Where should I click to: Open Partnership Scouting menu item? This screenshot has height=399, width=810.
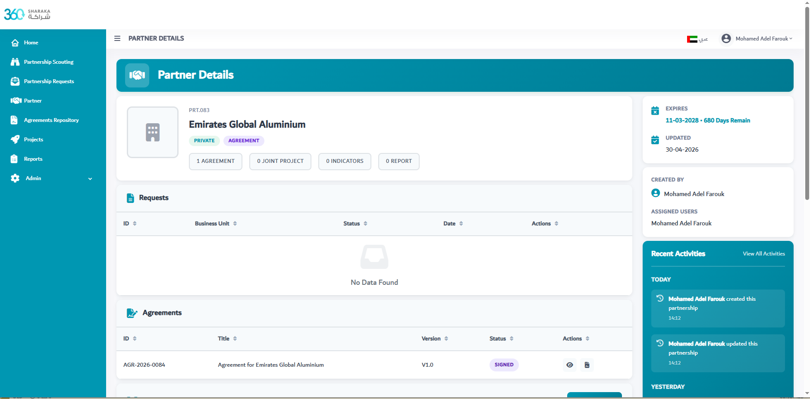(49, 62)
